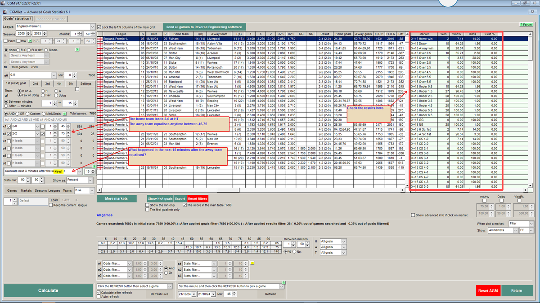This screenshot has height=303, width=540.
Task: Check Keep the current league
Action: click(50, 205)
